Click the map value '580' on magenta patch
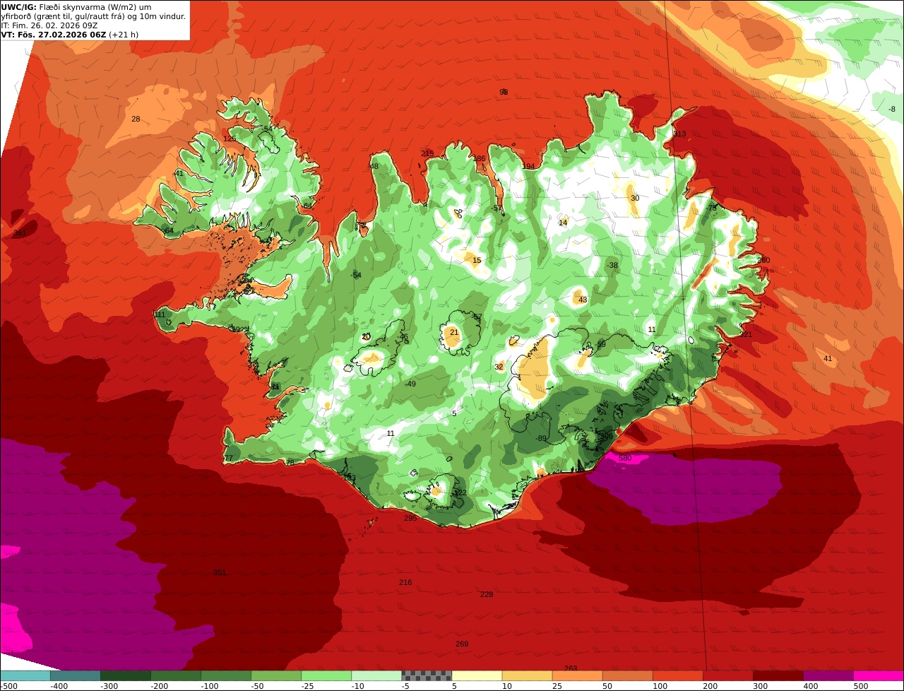This screenshot has width=904, height=691. click(624, 459)
